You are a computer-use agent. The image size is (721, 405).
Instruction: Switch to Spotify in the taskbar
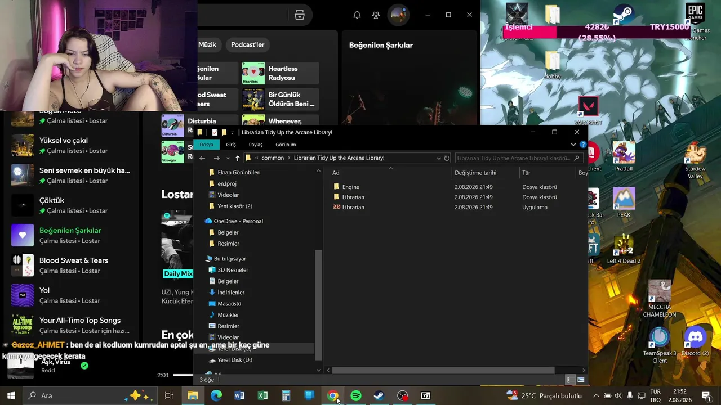click(356, 395)
